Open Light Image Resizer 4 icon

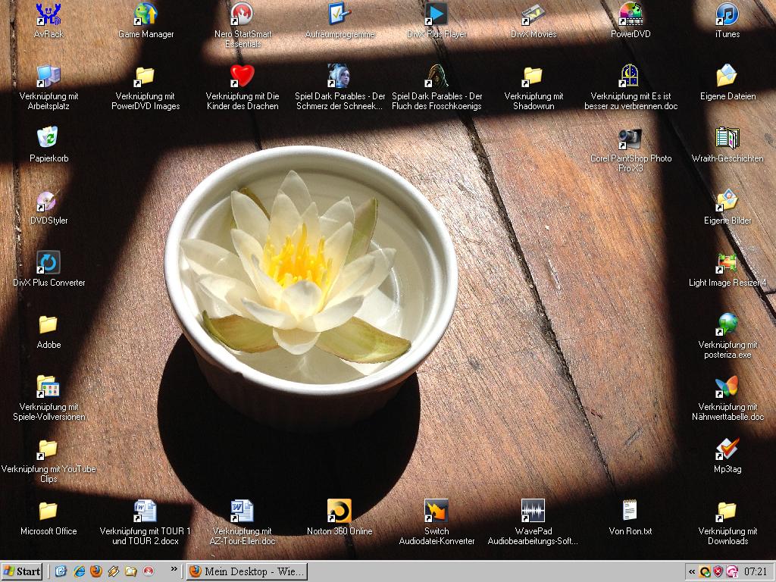727,264
